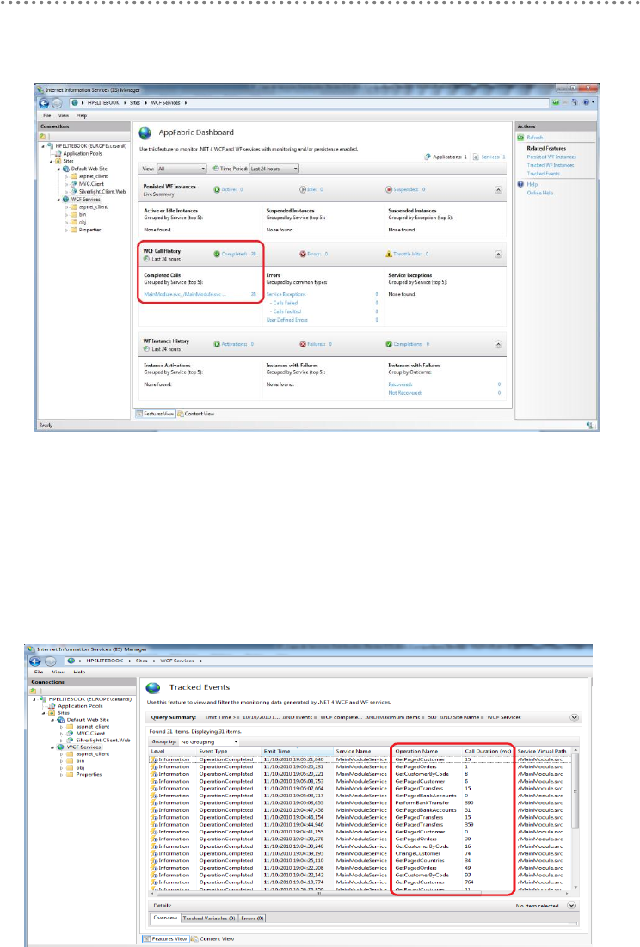Click yellow Throttle Hits warning icon
The width and height of the screenshot is (640, 947).
(x=389, y=255)
